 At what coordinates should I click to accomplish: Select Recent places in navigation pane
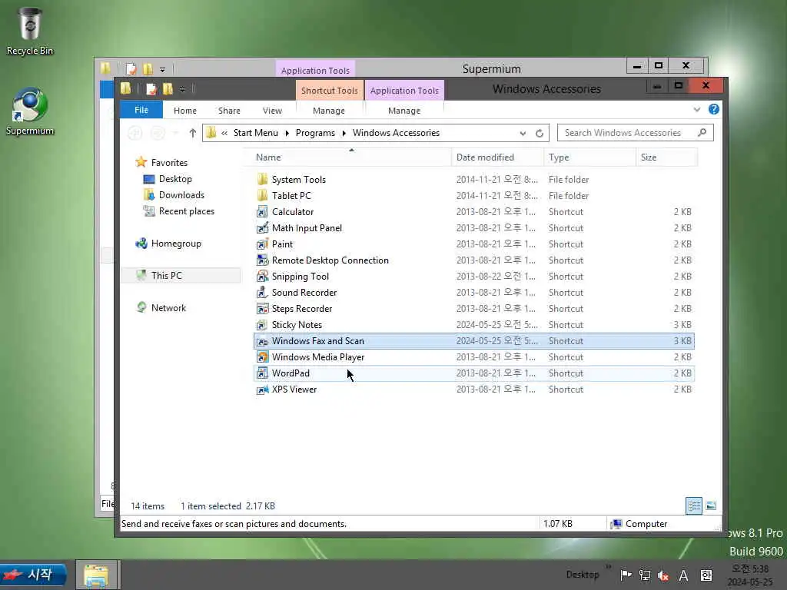(x=186, y=211)
